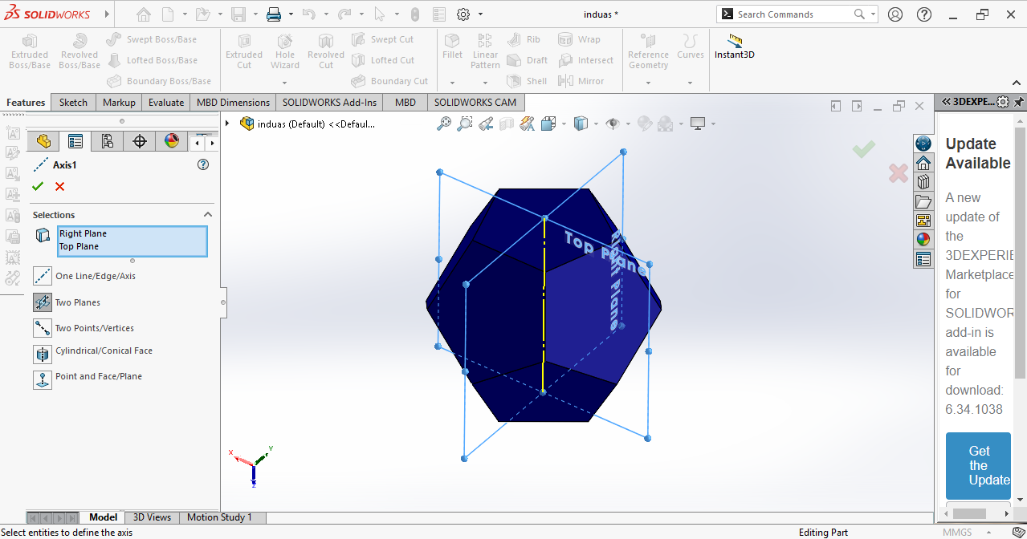Switch to the Features tab
Image resolution: width=1027 pixels, height=539 pixels.
[26, 102]
